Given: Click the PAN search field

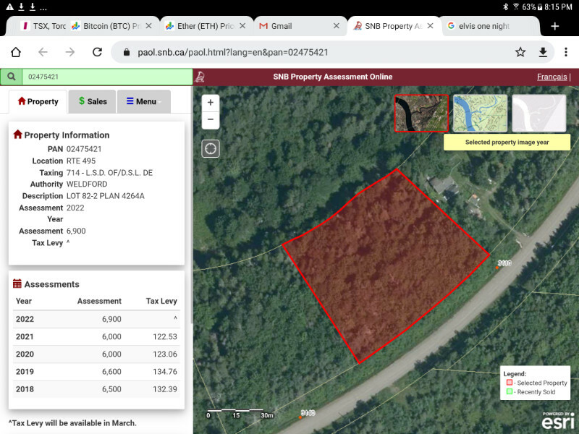Looking at the screenshot, I should [x=107, y=77].
